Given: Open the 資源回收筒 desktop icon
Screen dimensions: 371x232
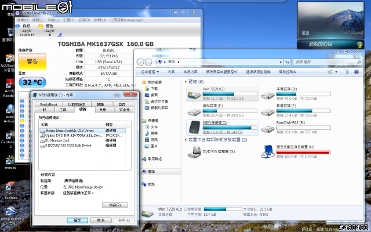Looking at the screenshot, I should pyautogui.click(x=9, y=35).
